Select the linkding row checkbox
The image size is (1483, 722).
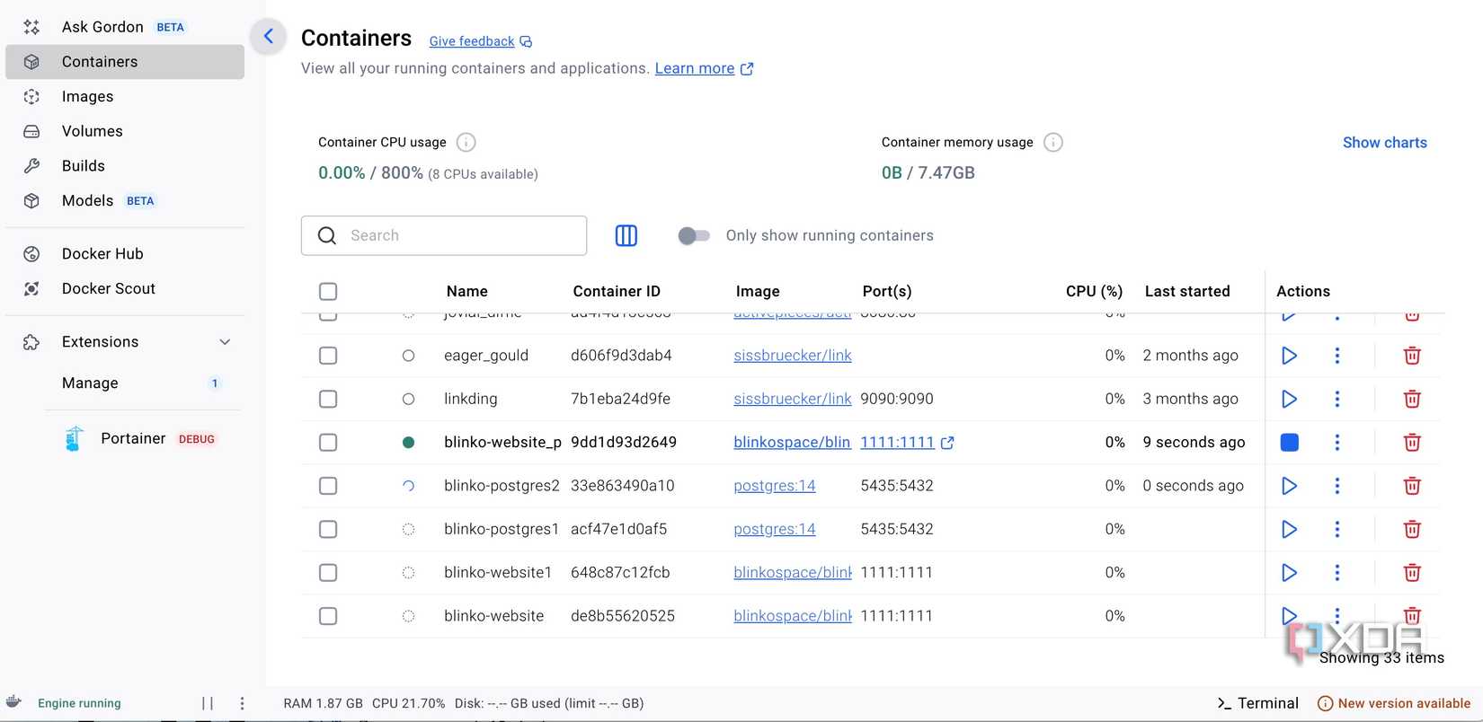coord(328,399)
